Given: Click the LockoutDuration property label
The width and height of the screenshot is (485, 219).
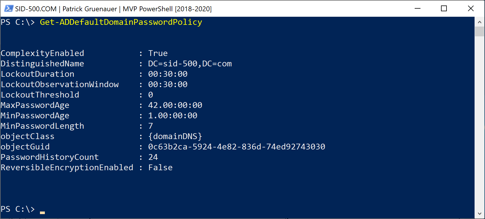Looking at the screenshot, I should [x=38, y=74].
